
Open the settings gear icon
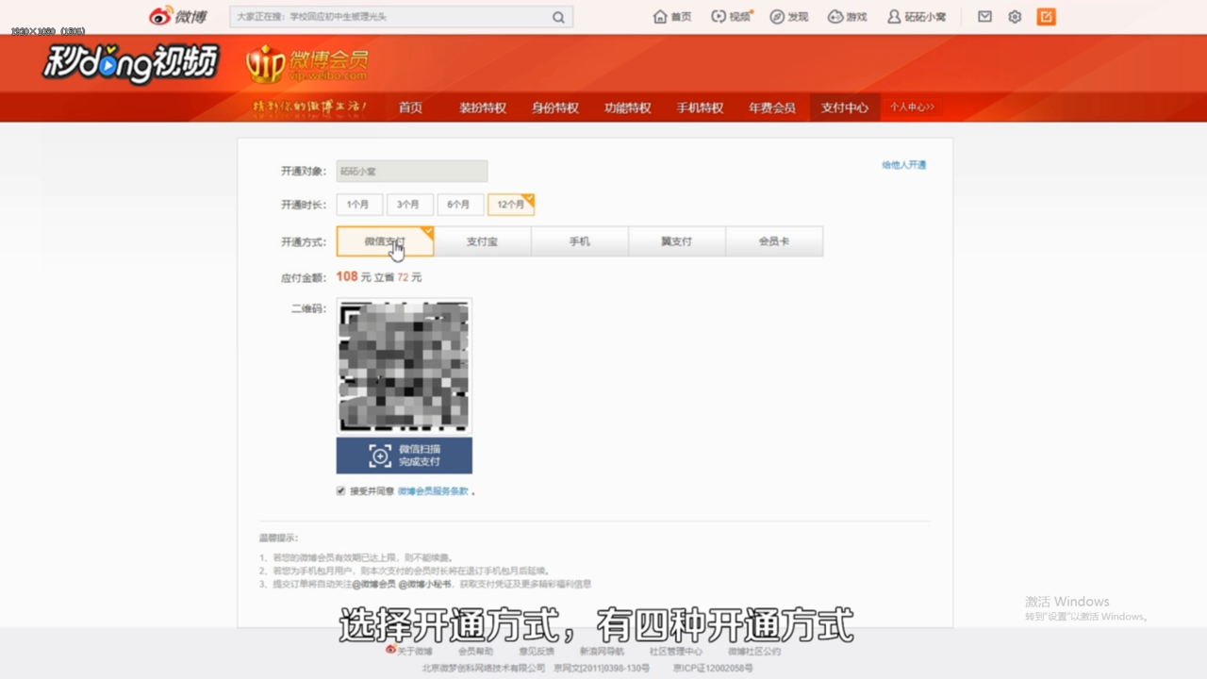(1015, 17)
